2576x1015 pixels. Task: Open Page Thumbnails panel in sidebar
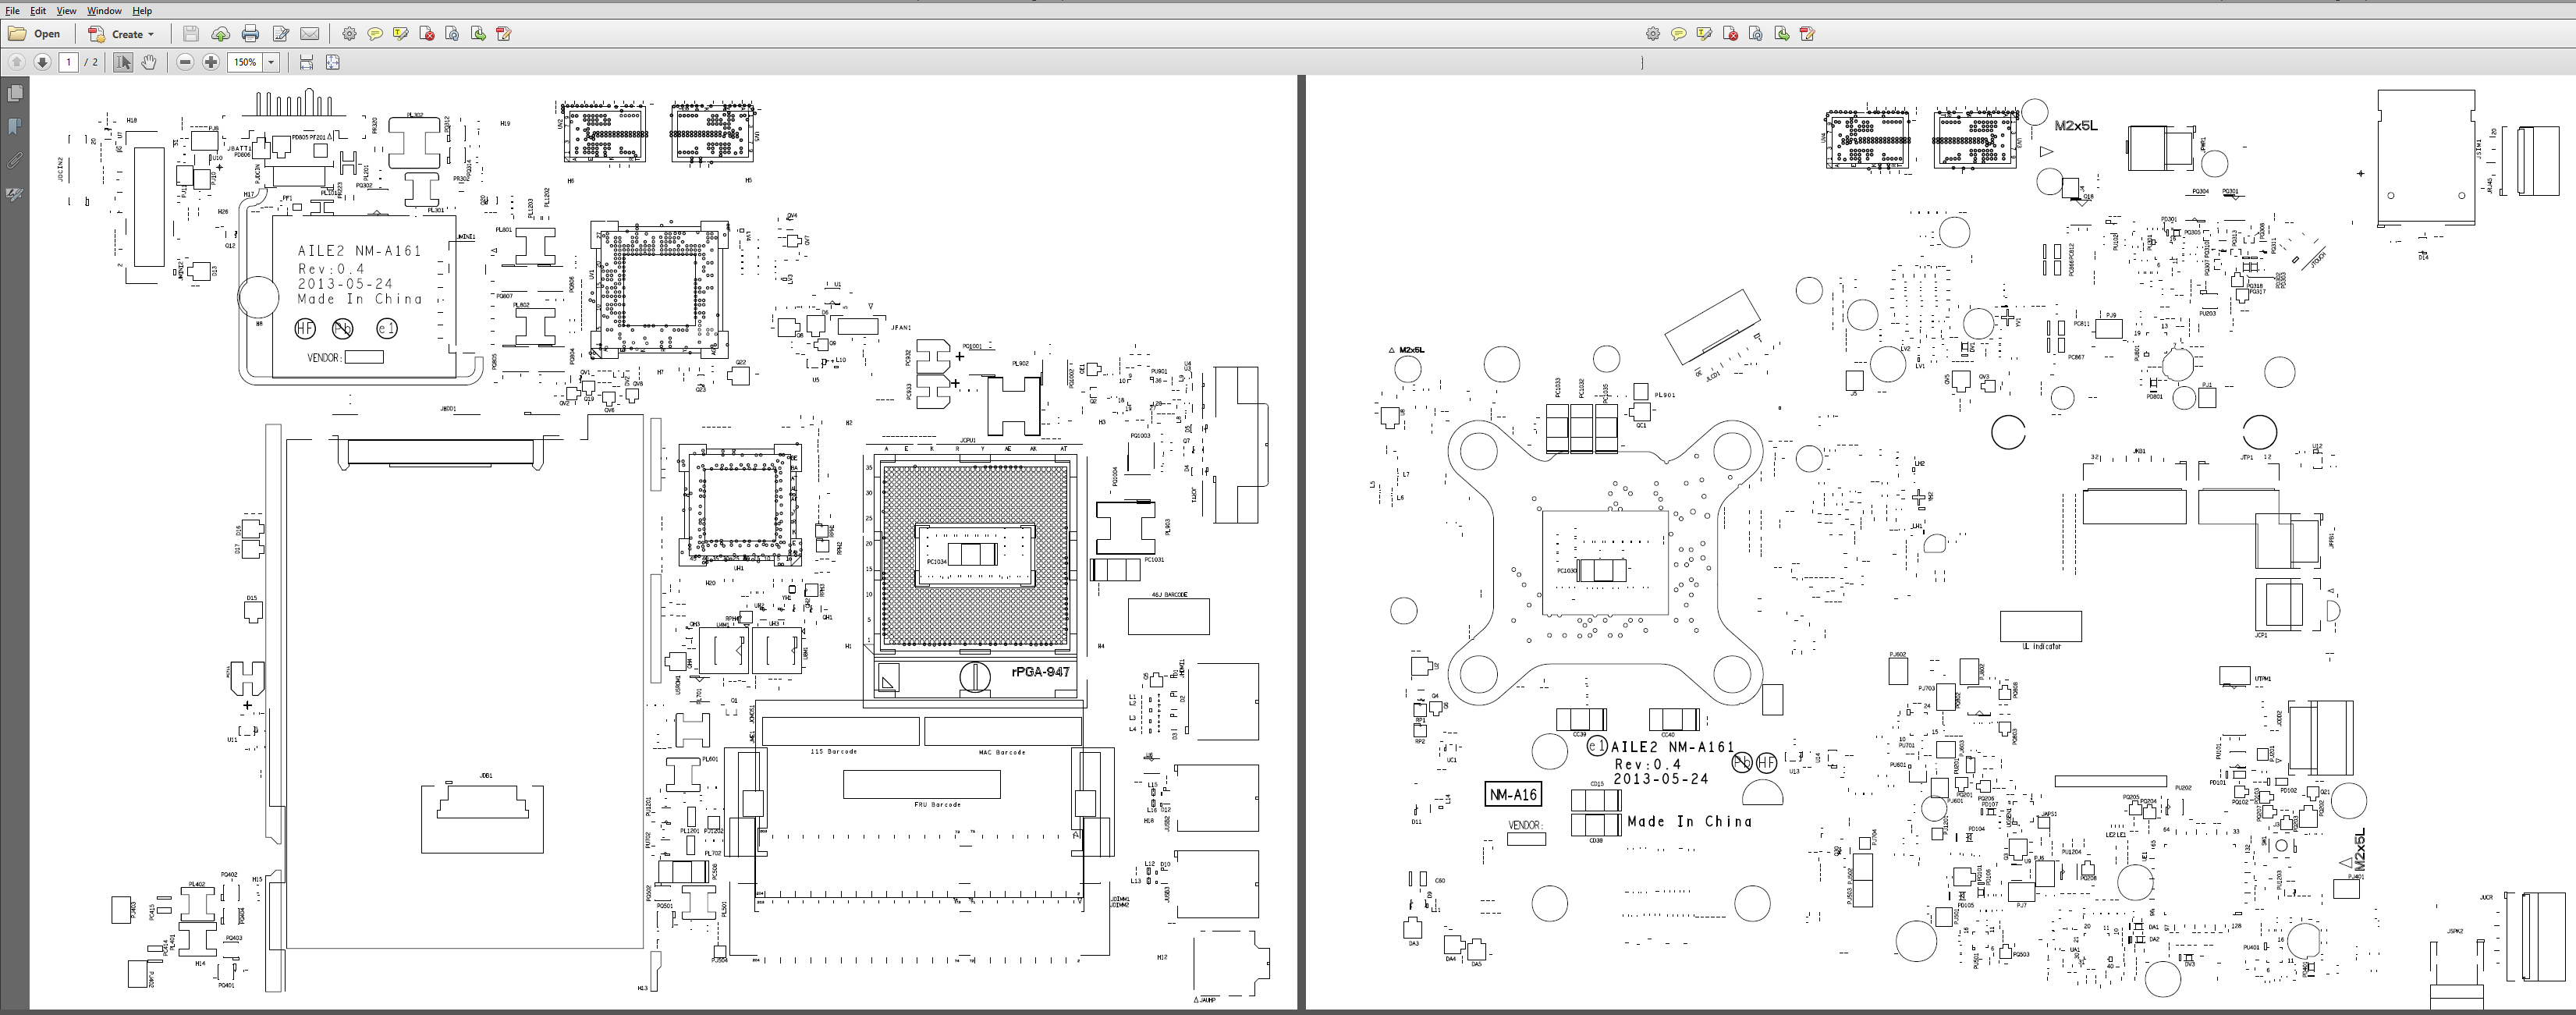coord(15,93)
